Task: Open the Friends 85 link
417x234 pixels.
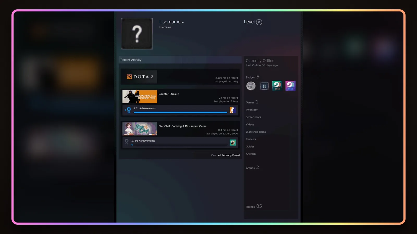Action: 254,206
